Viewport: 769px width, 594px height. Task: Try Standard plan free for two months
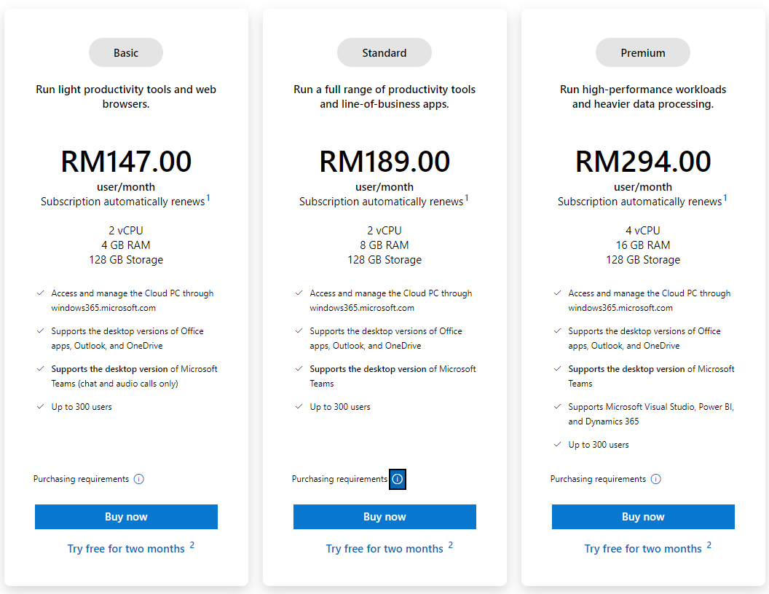[384, 548]
